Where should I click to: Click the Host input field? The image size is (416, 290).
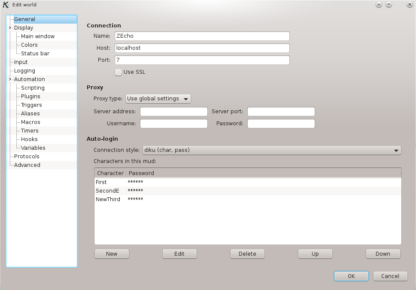202,48
